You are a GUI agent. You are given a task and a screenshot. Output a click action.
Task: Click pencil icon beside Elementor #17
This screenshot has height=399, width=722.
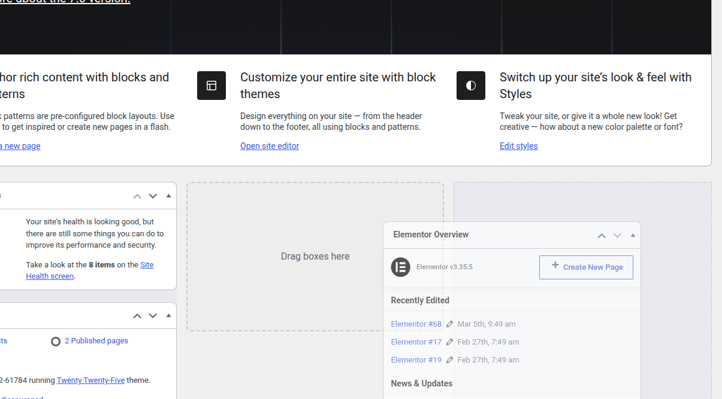tap(450, 342)
